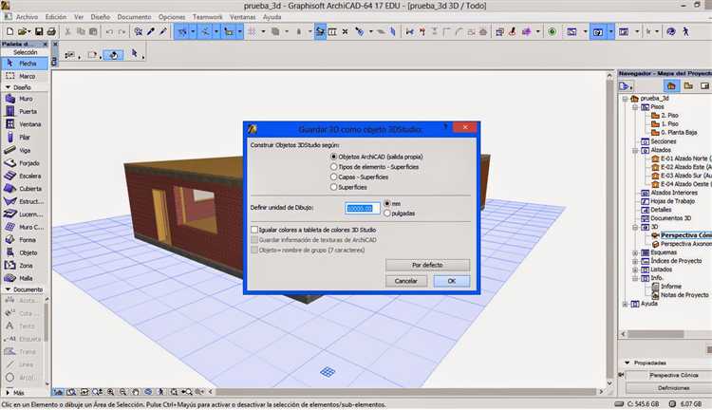Choose the plain Superficies radio option
This screenshot has width=712, height=410.
tap(334, 187)
